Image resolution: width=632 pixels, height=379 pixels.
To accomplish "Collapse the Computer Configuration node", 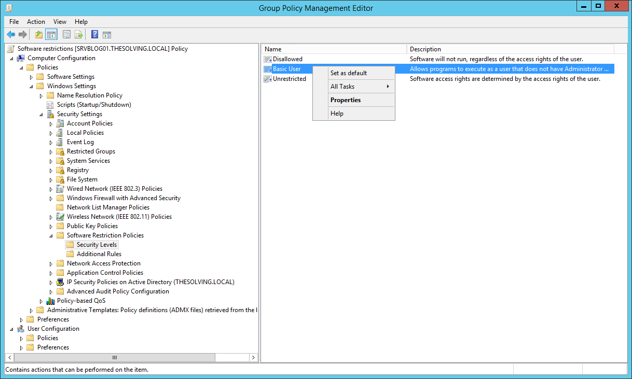I will pyautogui.click(x=11, y=59).
